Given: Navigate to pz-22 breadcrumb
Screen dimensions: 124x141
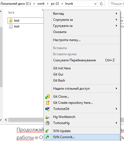Looking at the screenshot, I should tap(55, 4).
